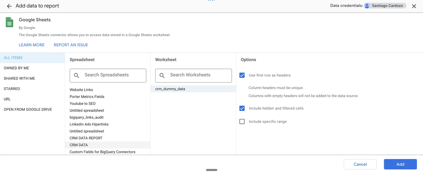Disable Use first row as headers
The width and height of the screenshot is (423, 174).
pyautogui.click(x=242, y=75)
